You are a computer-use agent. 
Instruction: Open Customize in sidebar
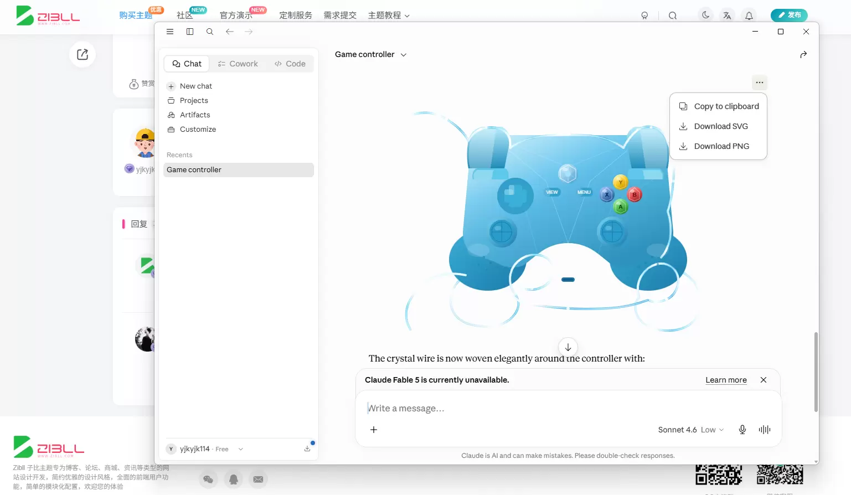tap(239, 129)
